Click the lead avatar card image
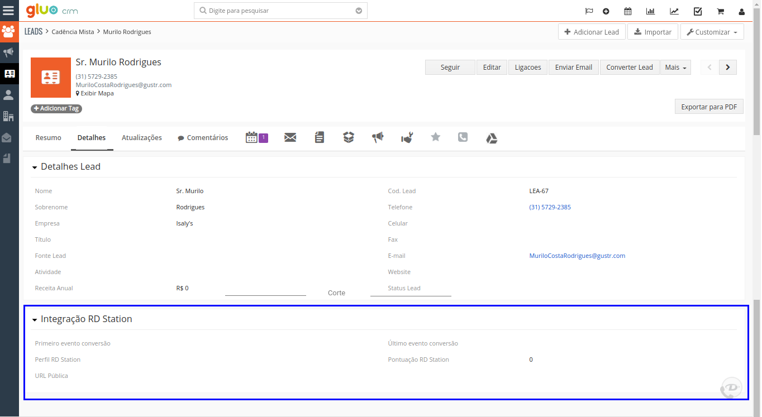The image size is (762, 417). coord(51,78)
